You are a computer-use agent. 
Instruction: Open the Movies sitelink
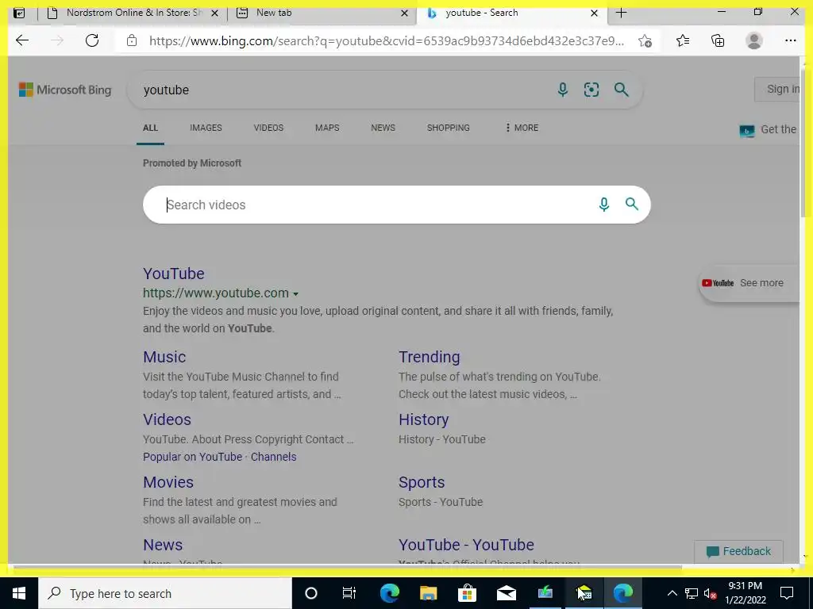[x=168, y=482]
